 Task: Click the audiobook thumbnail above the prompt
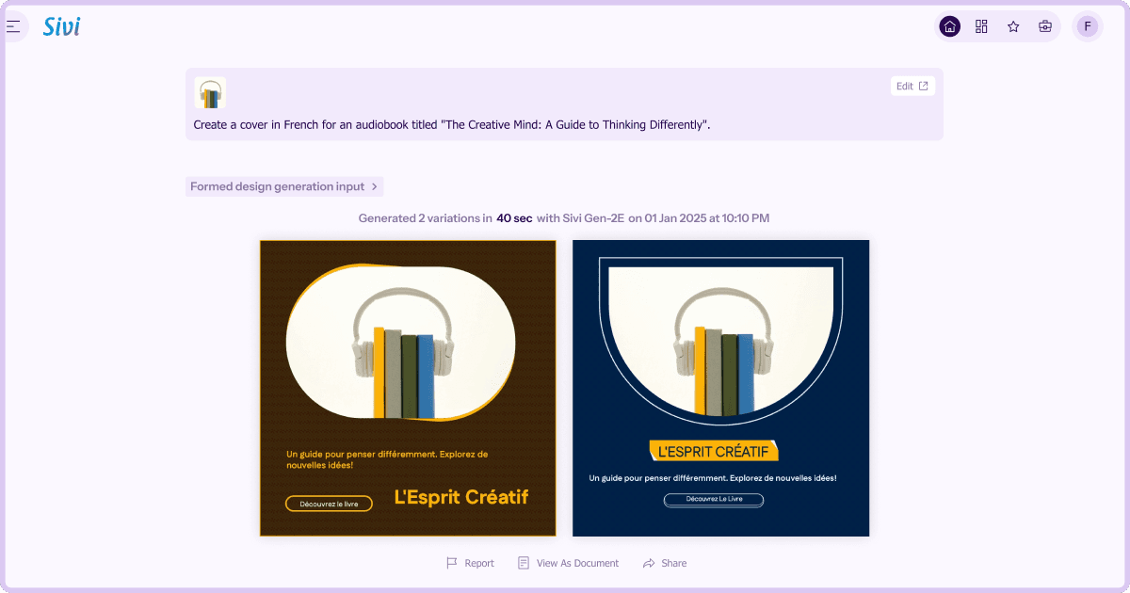coord(209,92)
